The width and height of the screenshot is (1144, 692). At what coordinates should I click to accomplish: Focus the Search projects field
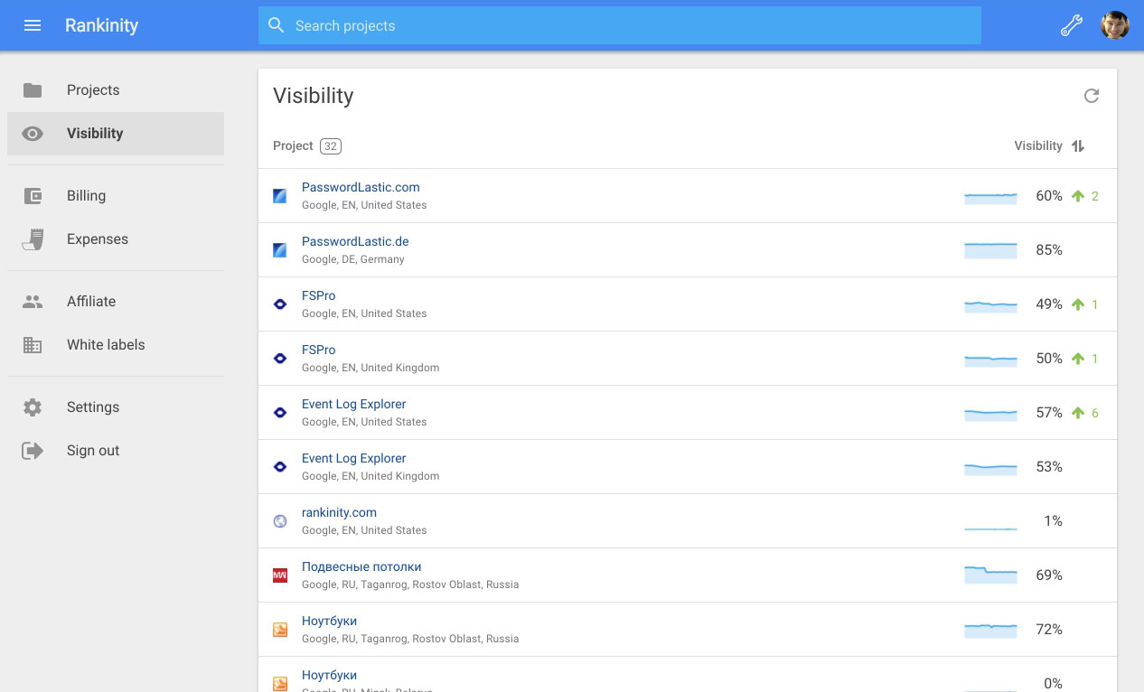pos(619,25)
